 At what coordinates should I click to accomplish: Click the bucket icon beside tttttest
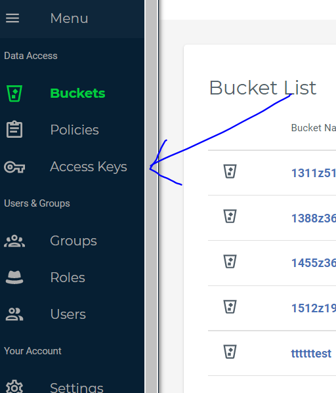[230, 352]
